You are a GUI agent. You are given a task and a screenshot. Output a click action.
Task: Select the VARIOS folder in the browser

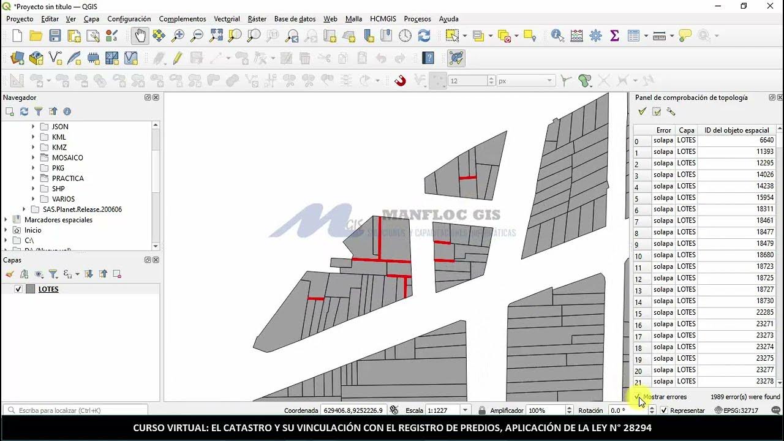coord(63,199)
